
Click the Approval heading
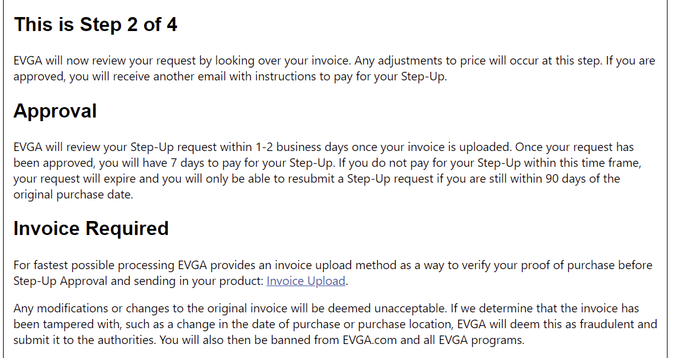(x=55, y=111)
